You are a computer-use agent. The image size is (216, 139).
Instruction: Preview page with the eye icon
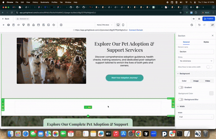[x=193, y=19]
